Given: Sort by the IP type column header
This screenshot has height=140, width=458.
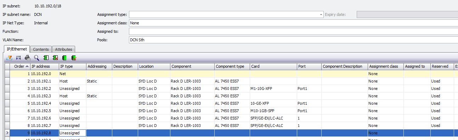Looking at the screenshot, I should [73, 66].
